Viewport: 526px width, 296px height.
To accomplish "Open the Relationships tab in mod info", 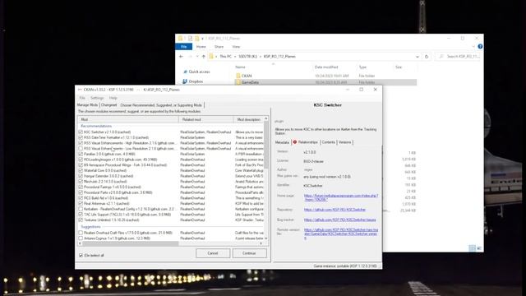I will [306, 142].
